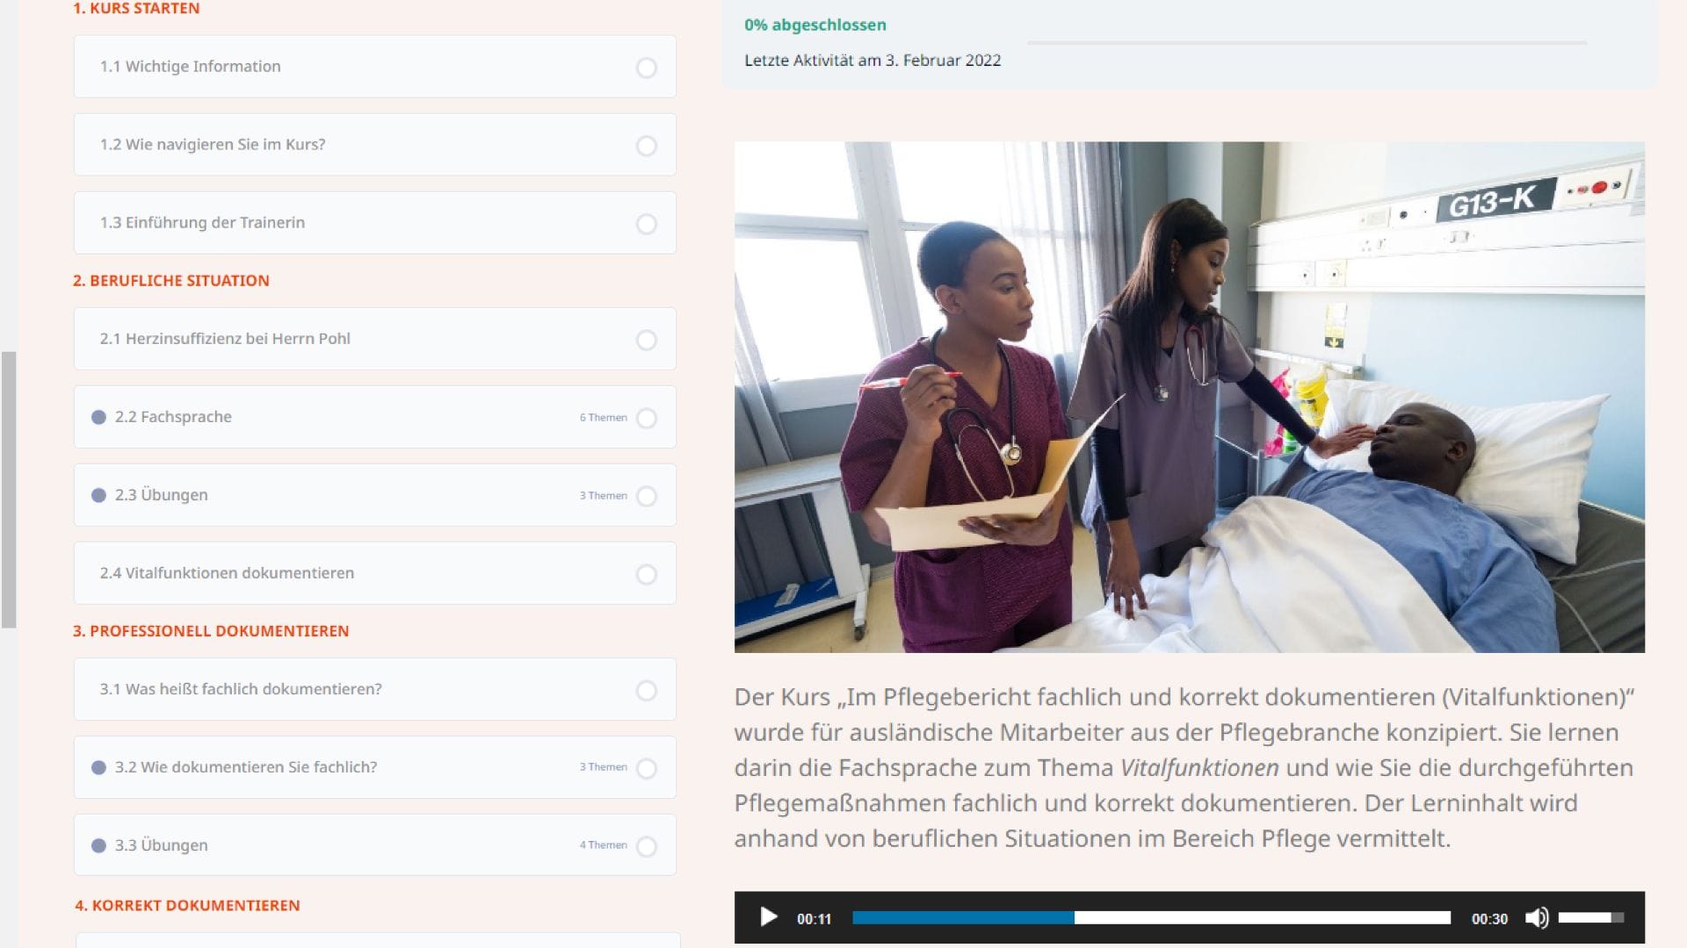
Task: Adjust the audio volume slider
Action: tap(1590, 918)
